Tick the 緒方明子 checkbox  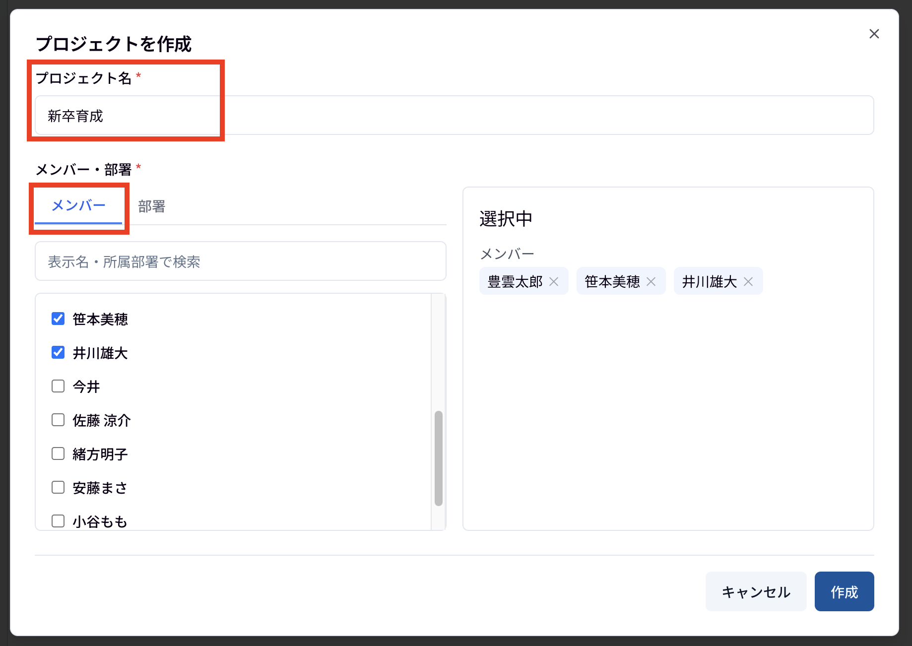[58, 453]
